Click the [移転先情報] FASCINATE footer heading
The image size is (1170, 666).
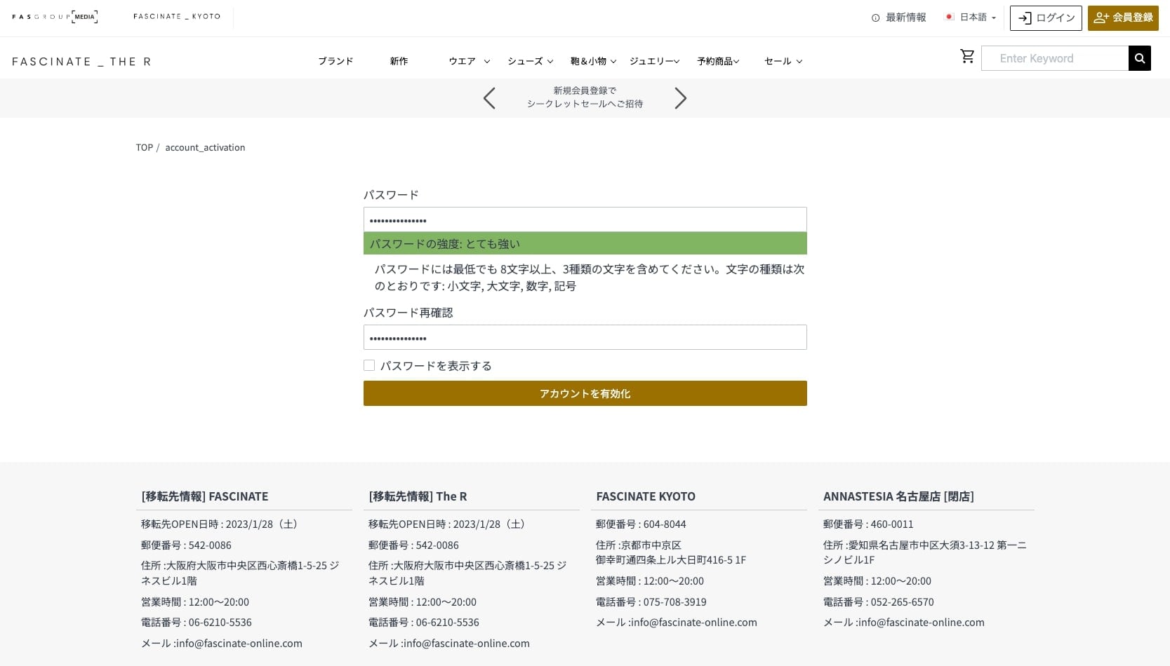tap(204, 496)
